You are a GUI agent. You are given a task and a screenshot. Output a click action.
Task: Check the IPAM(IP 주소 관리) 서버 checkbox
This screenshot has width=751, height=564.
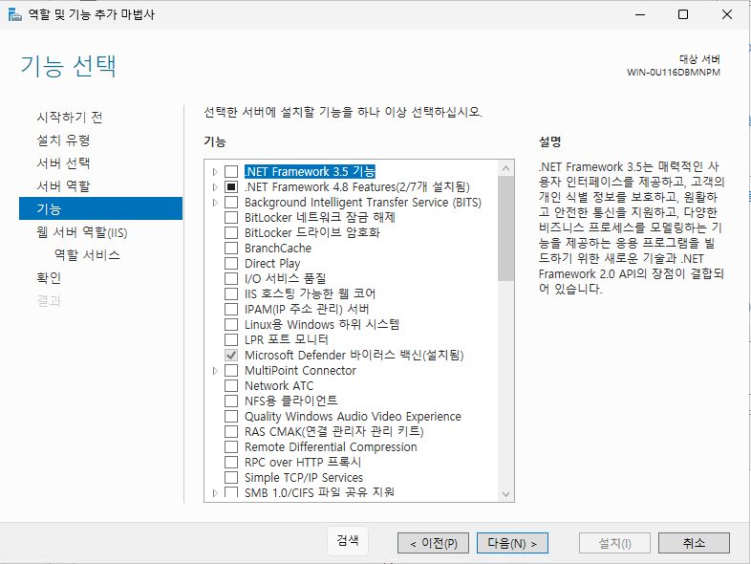tap(231, 309)
